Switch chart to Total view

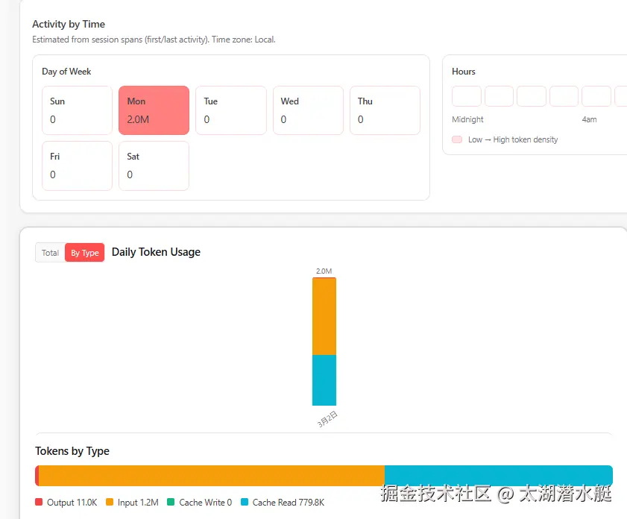[x=50, y=253]
